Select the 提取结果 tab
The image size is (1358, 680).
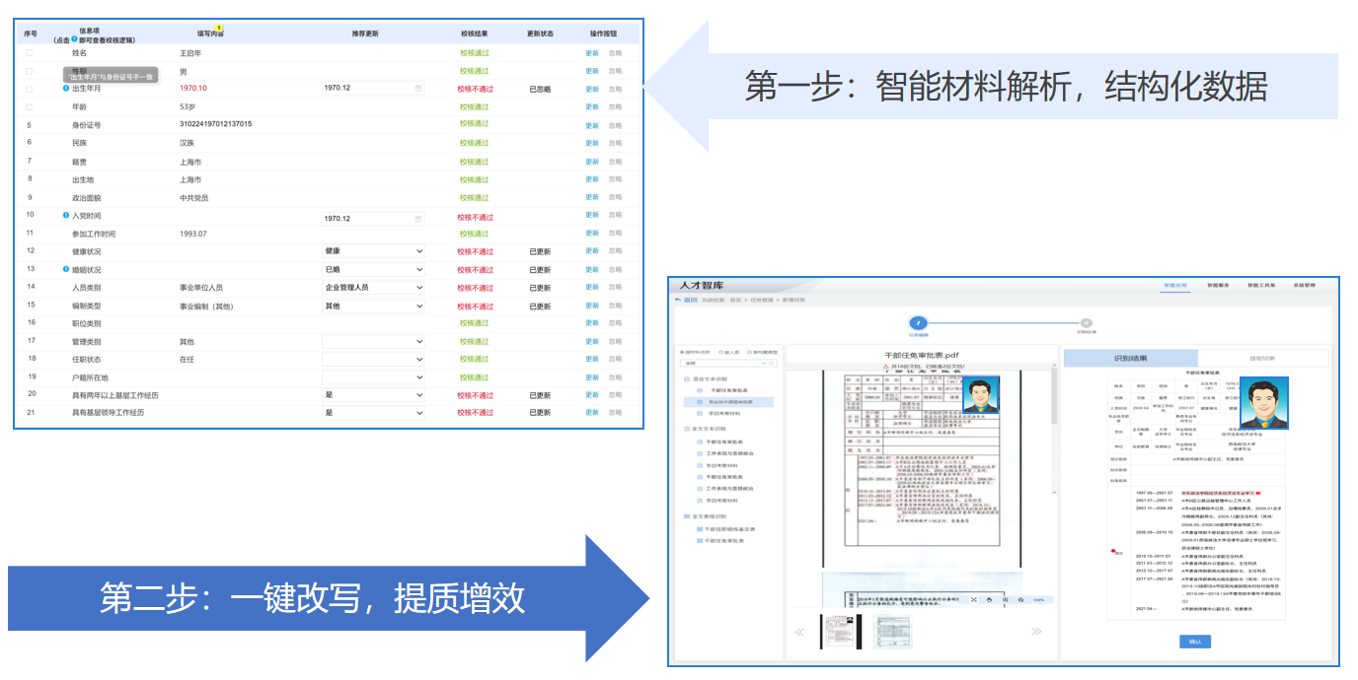1262,358
